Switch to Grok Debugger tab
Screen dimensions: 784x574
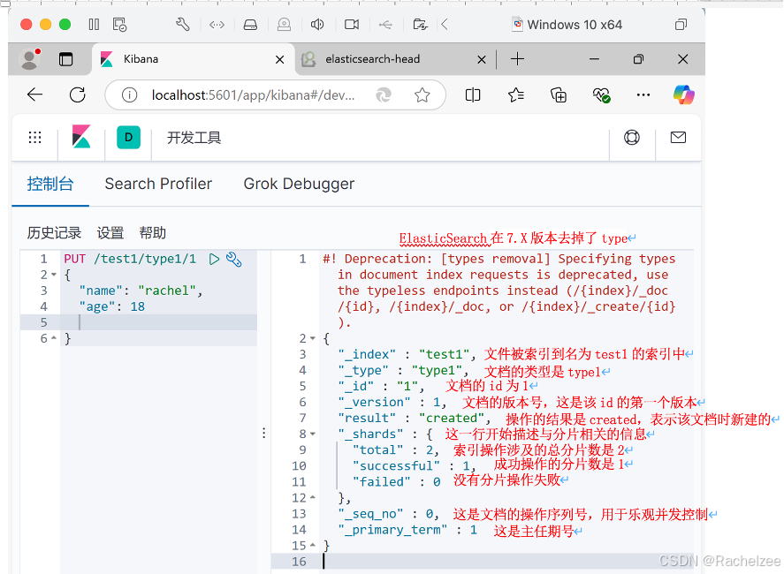point(299,184)
